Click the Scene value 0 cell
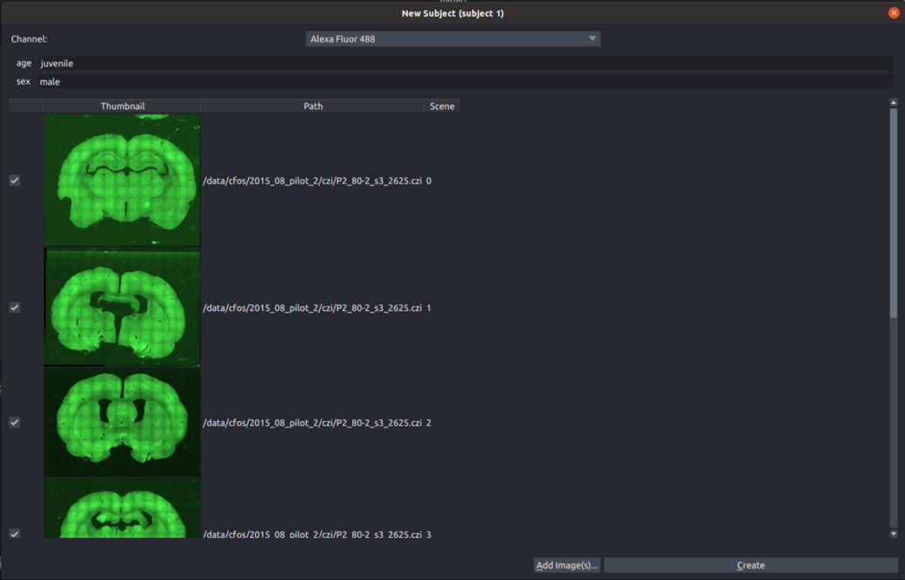 point(429,181)
